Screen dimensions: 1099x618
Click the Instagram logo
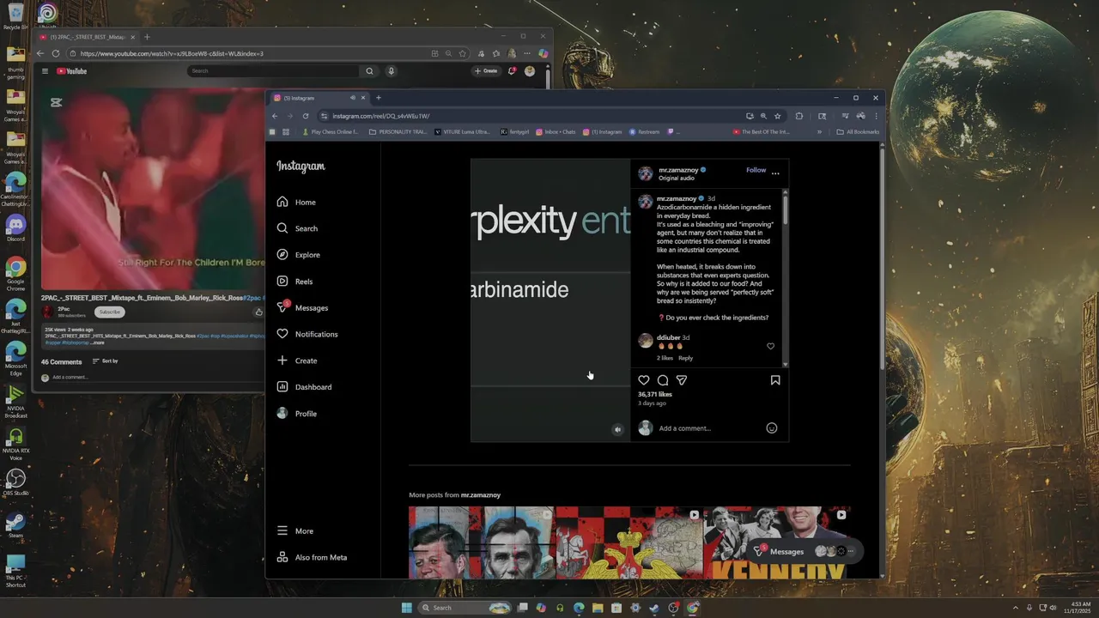click(301, 167)
